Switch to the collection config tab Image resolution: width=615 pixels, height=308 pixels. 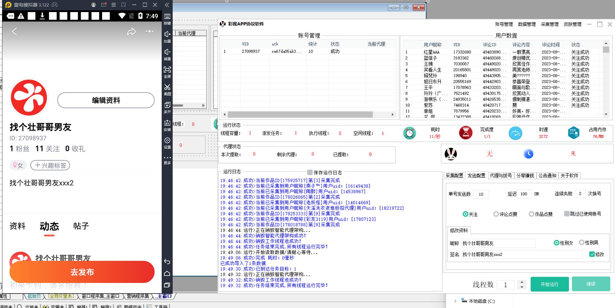pyautogui.click(x=454, y=176)
